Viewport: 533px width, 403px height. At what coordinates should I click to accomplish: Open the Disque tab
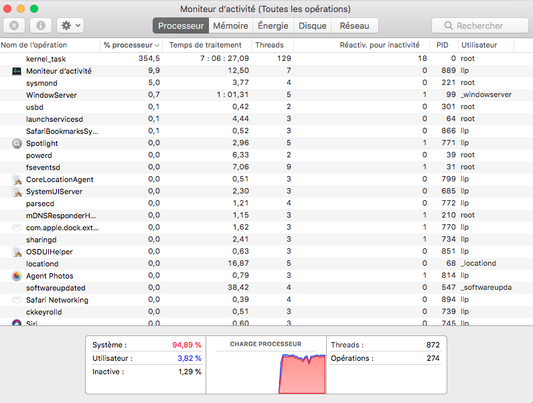point(313,25)
